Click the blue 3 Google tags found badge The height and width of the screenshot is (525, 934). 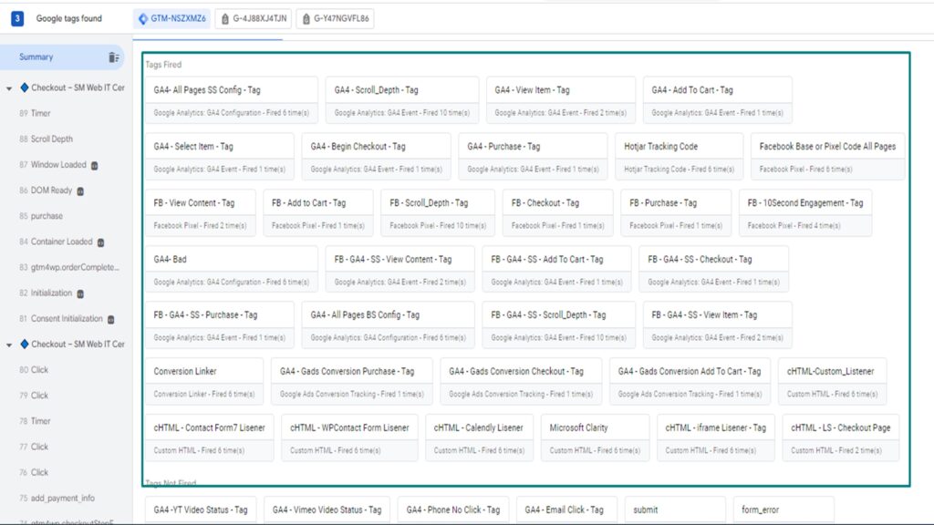[16, 17]
